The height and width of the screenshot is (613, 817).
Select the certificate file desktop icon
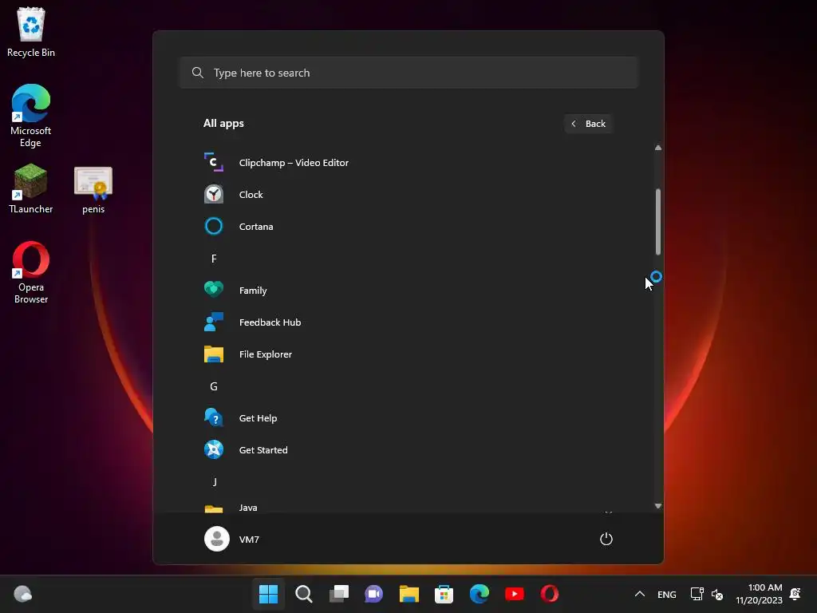93,190
